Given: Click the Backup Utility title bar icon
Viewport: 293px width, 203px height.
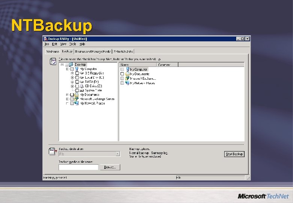Looking at the screenshot, I should point(45,39).
